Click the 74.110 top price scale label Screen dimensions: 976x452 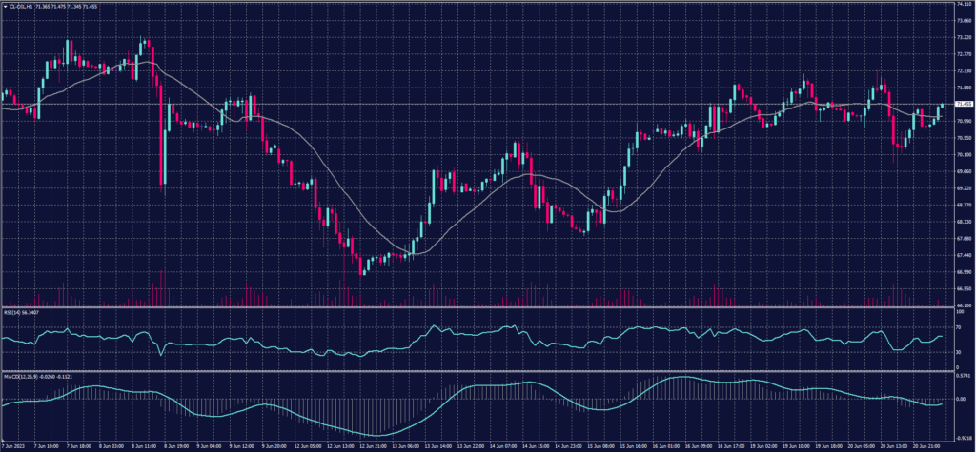[964, 4]
